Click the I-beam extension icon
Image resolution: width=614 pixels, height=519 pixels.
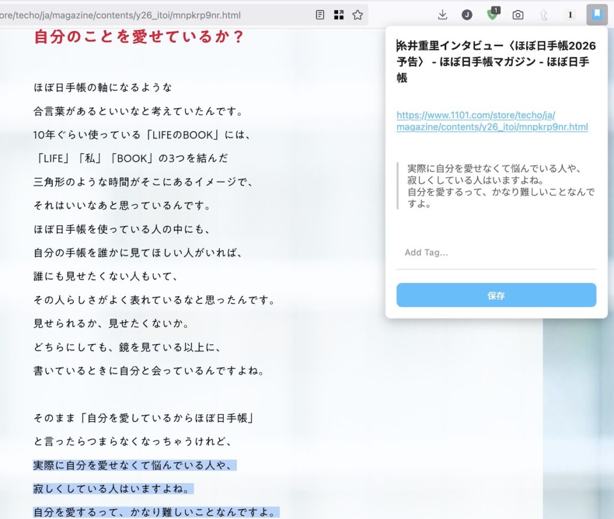click(570, 15)
